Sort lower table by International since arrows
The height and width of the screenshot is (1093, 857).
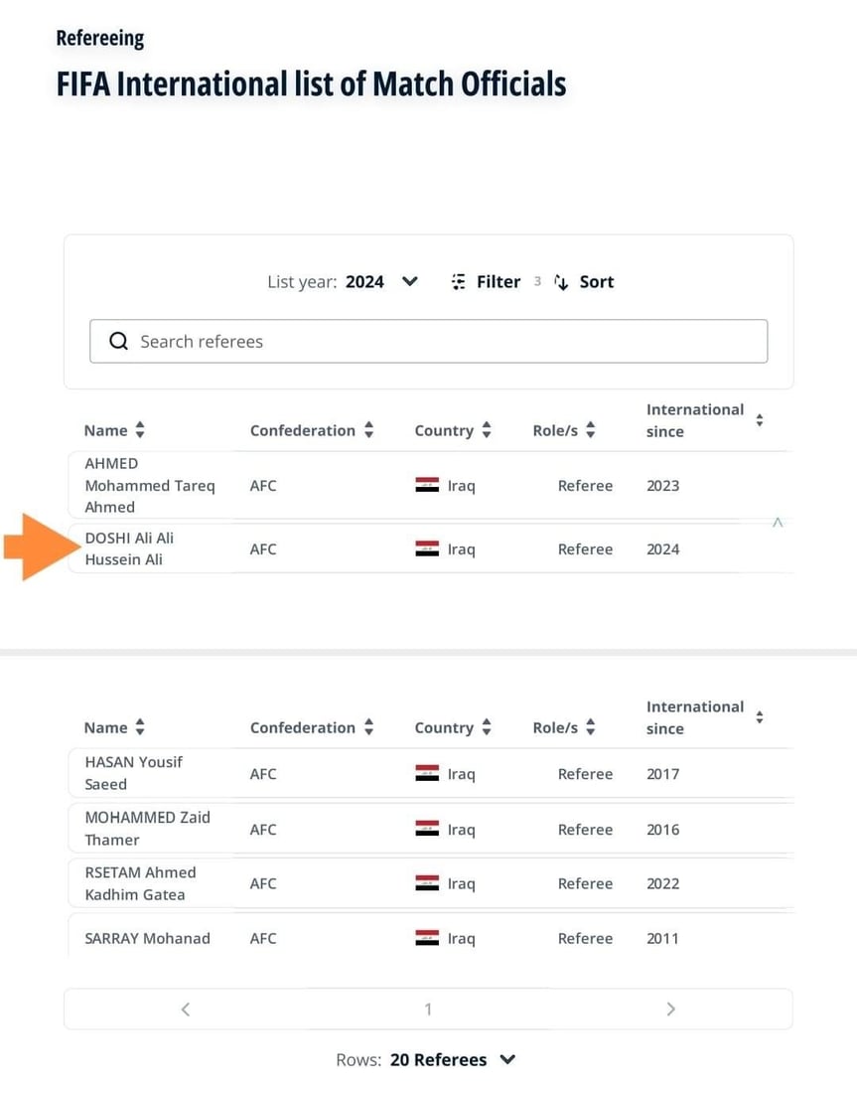point(760,717)
